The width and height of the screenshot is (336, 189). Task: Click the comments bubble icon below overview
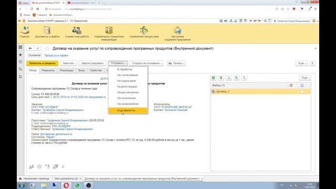(56, 166)
